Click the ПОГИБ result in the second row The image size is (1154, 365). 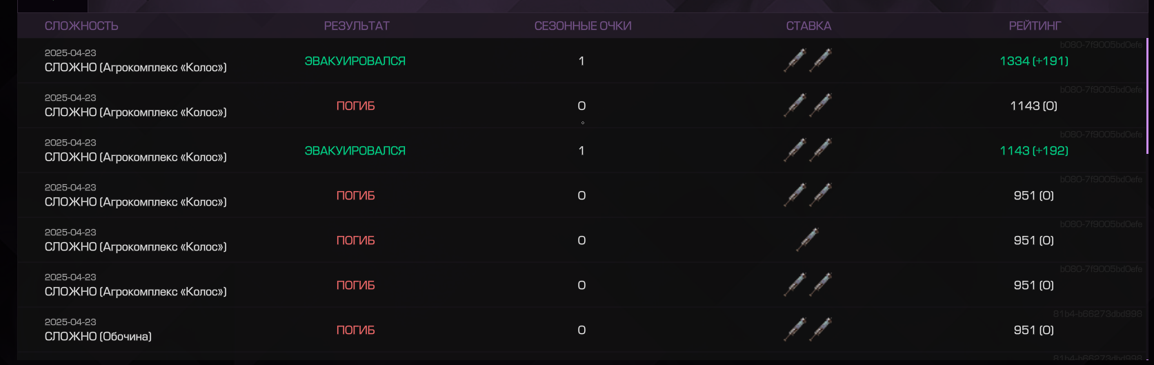(x=355, y=106)
